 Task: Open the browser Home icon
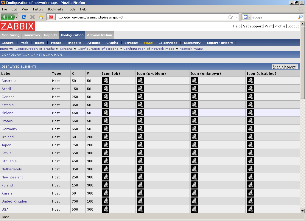41,17
